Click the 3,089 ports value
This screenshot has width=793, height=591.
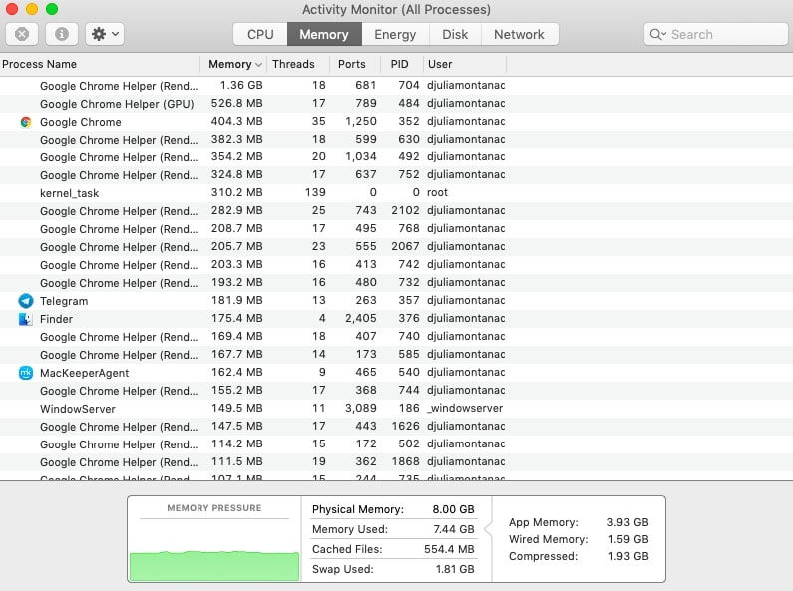pyautogui.click(x=361, y=409)
